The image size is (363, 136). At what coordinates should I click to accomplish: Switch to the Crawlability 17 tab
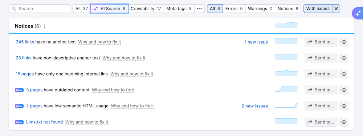click(x=146, y=9)
